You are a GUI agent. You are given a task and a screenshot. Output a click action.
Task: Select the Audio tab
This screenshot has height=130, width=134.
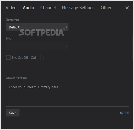pyautogui.click(x=28, y=8)
